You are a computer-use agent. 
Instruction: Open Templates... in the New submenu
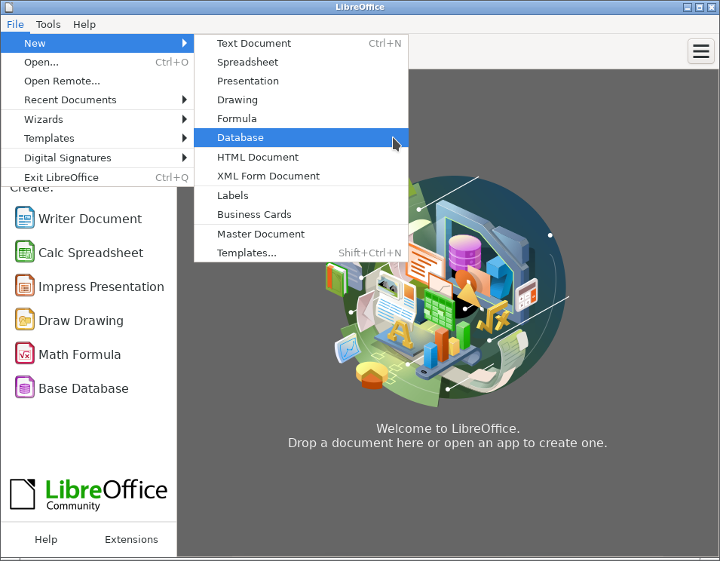(x=301, y=253)
